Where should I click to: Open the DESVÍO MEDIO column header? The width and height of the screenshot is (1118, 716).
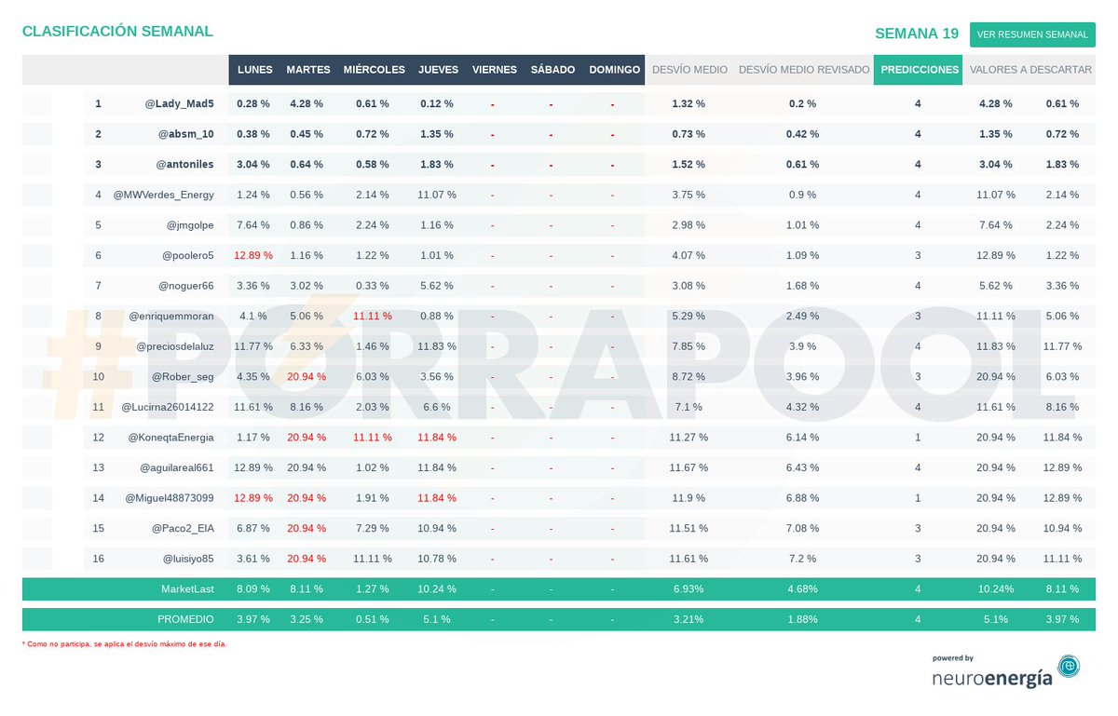[x=689, y=70]
